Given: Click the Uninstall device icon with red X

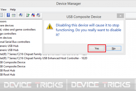Looking at the screenshot, I should (x=33, y=15).
